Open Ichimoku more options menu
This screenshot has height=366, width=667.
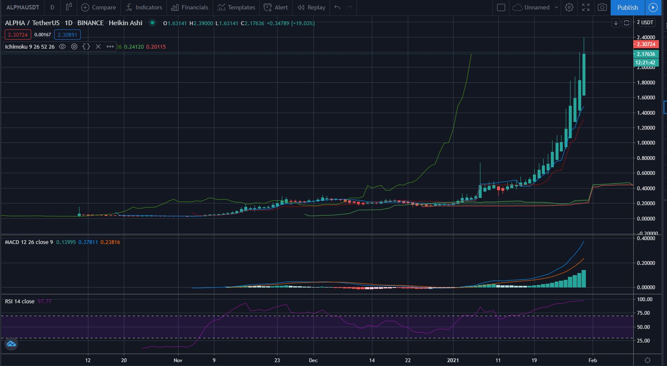pos(110,46)
